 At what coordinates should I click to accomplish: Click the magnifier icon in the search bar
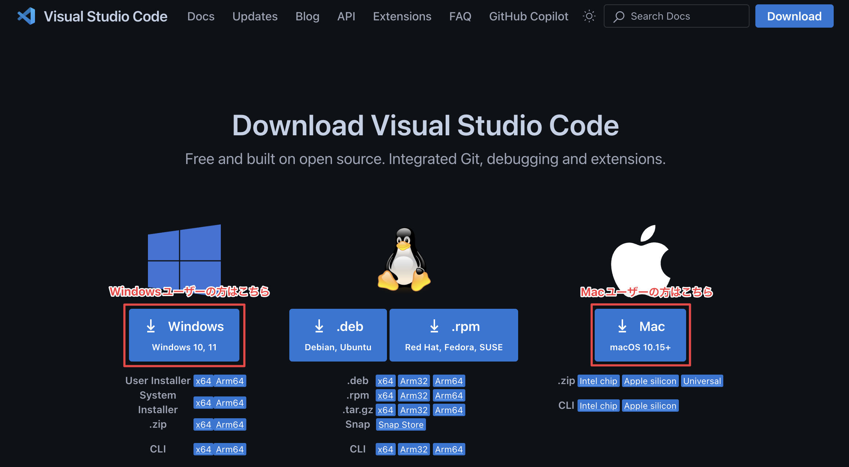click(x=619, y=16)
